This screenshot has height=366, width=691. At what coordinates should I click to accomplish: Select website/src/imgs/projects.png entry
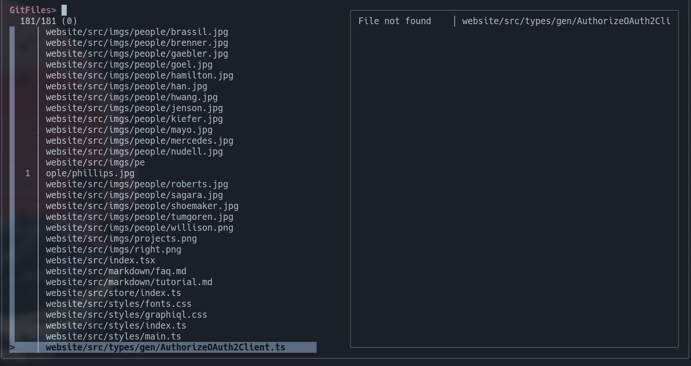click(x=121, y=238)
